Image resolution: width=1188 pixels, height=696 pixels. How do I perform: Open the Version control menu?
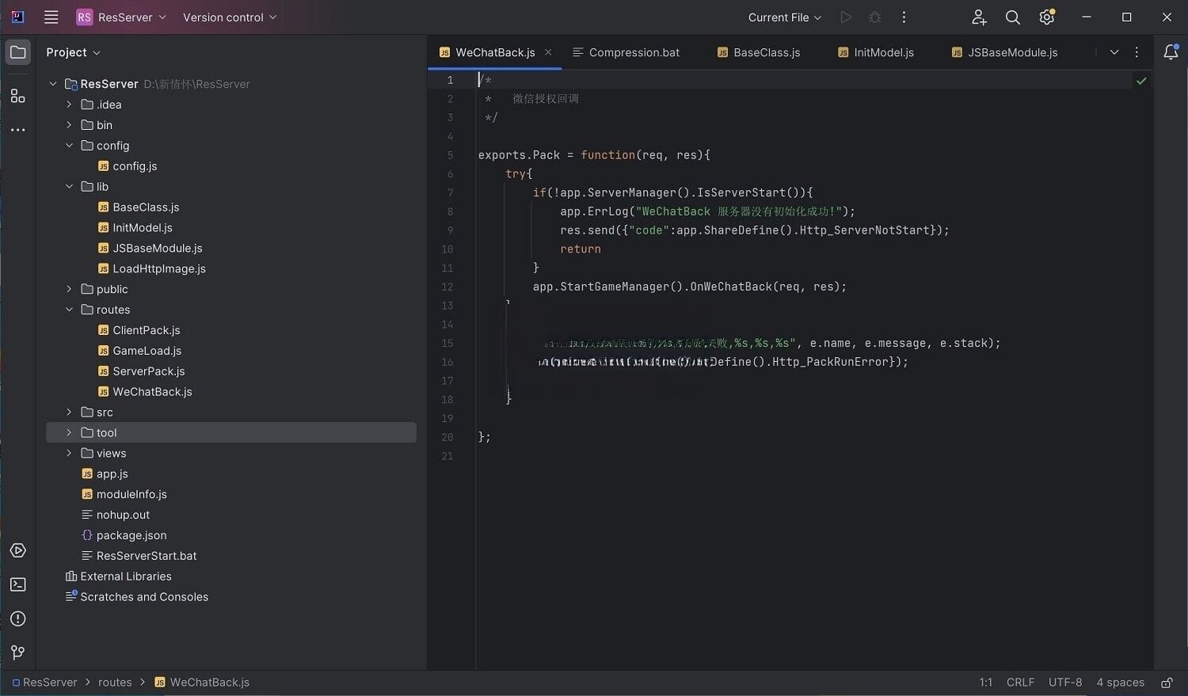pos(230,17)
